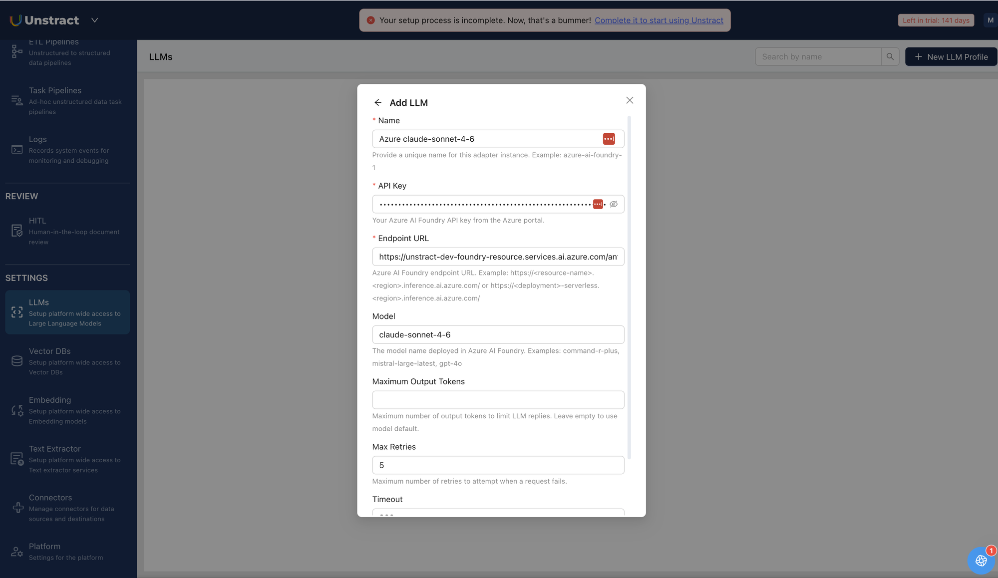Screen dimensions: 998x578
Task: Expand the chevron next to Unstract logo
Action: click(95, 20)
